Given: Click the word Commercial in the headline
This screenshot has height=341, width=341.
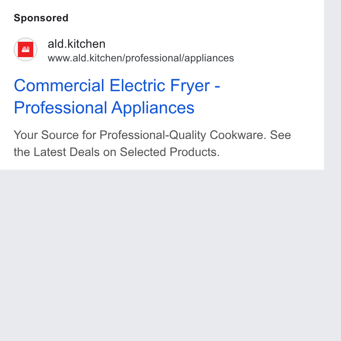Looking at the screenshot, I should coord(59,86).
